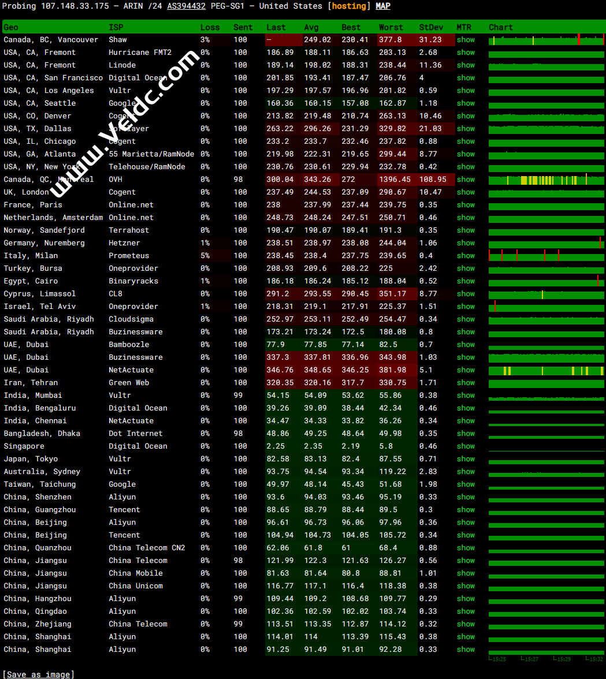This screenshot has width=606, height=679.
Task: Click the chart for Italy Milan row
Action: pos(546,256)
